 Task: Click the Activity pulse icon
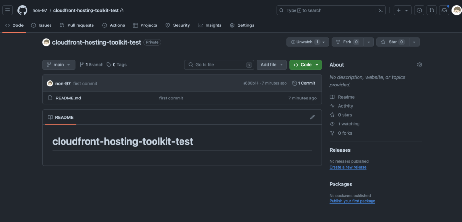(x=332, y=106)
